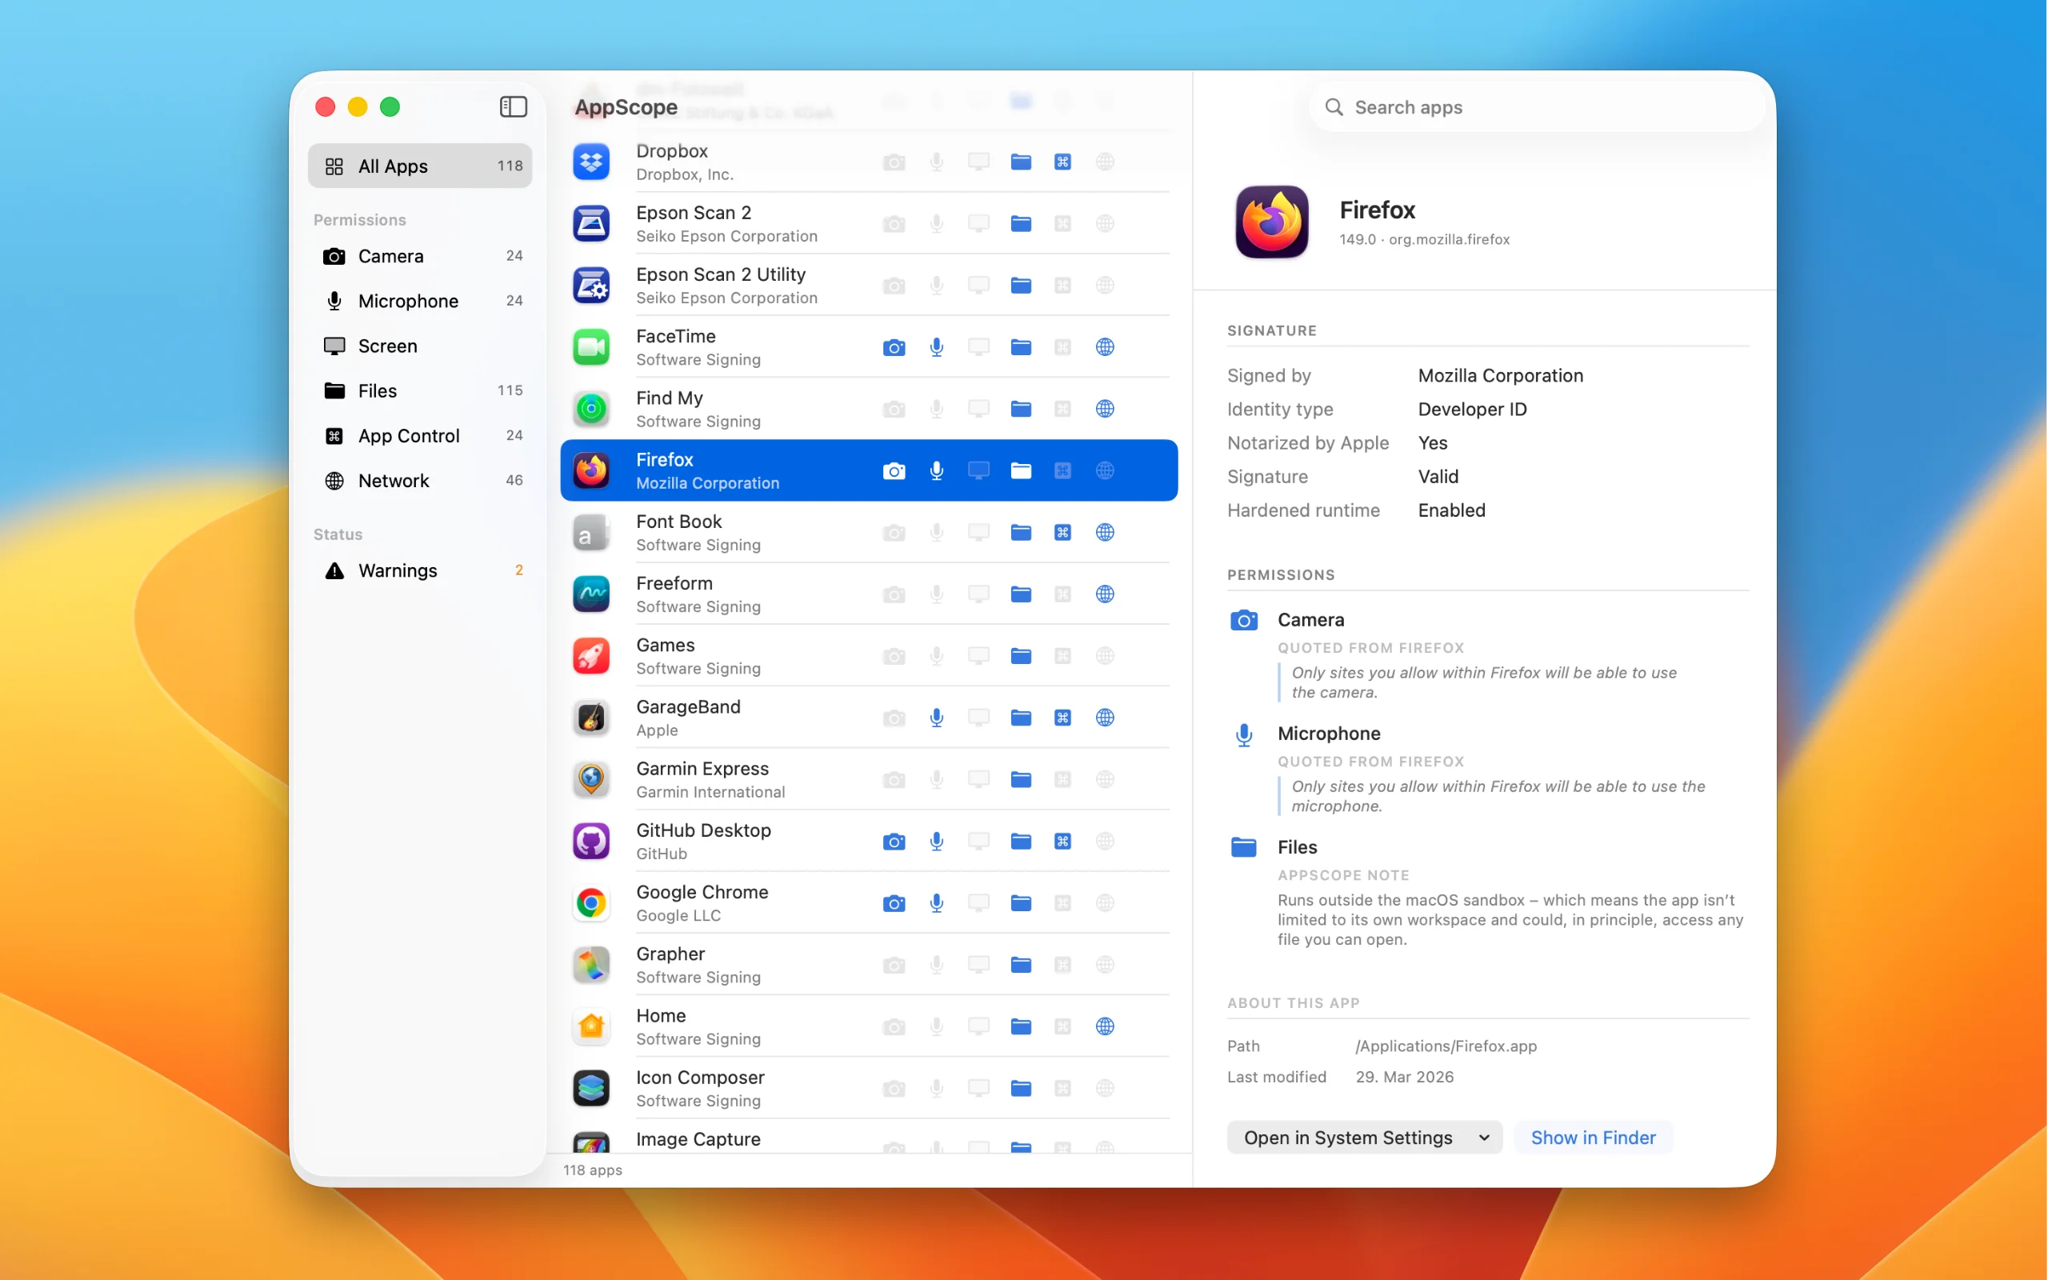This screenshot has width=2048, height=1280.
Task: Click the Grapher app icon
Action: [x=590, y=965]
